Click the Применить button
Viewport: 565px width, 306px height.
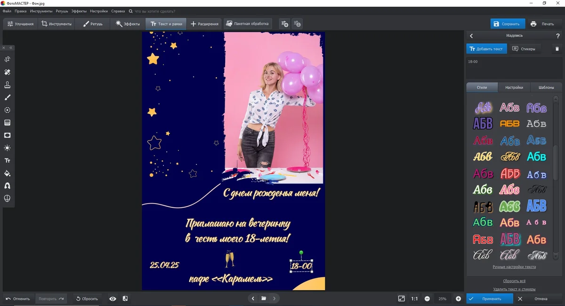pyautogui.click(x=490, y=298)
